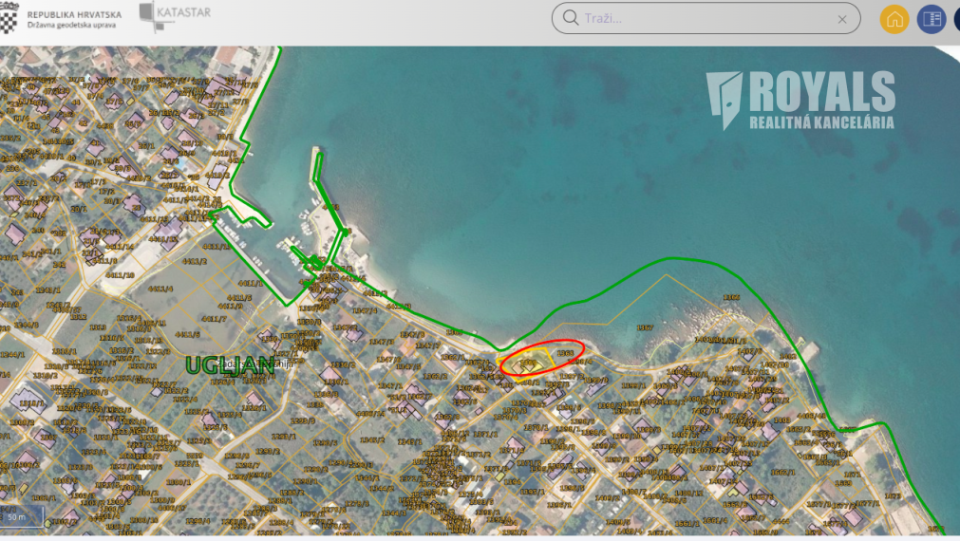Viewport: 960px width, 541px height.
Task: Click the orange home button
Action: click(894, 19)
